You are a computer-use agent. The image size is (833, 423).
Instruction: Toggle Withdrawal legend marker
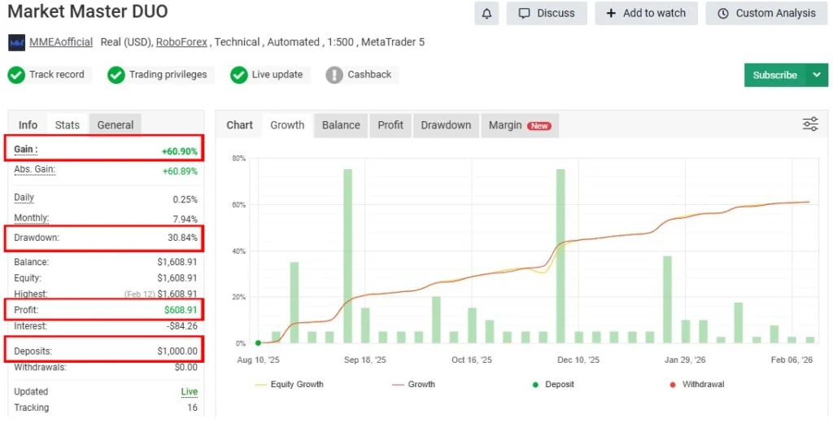(x=697, y=384)
